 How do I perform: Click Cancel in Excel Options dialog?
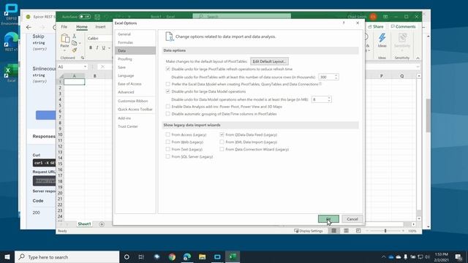pos(352,219)
